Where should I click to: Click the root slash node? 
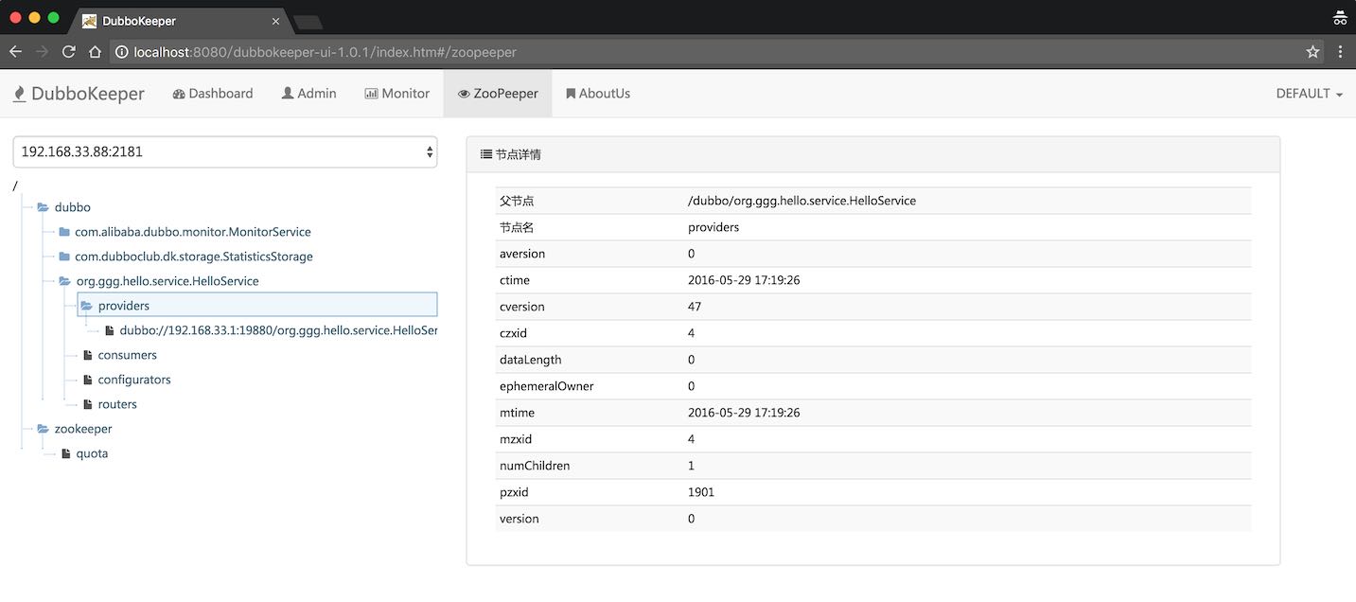coord(15,186)
